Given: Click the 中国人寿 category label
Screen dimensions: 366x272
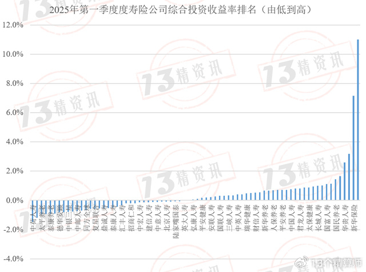Looking at the screenshot, I should click(292, 218).
